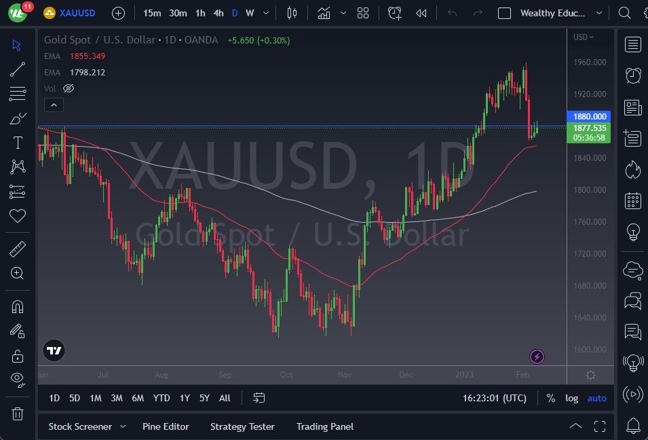Open the USD currency dropdown
Image resolution: width=648 pixels, height=440 pixels.
(x=583, y=37)
